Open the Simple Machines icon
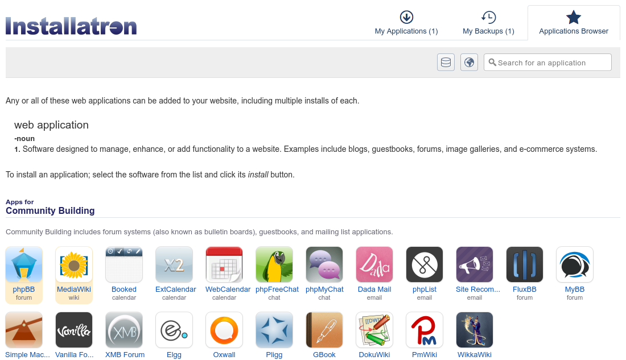The image size is (626, 360). (x=24, y=330)
